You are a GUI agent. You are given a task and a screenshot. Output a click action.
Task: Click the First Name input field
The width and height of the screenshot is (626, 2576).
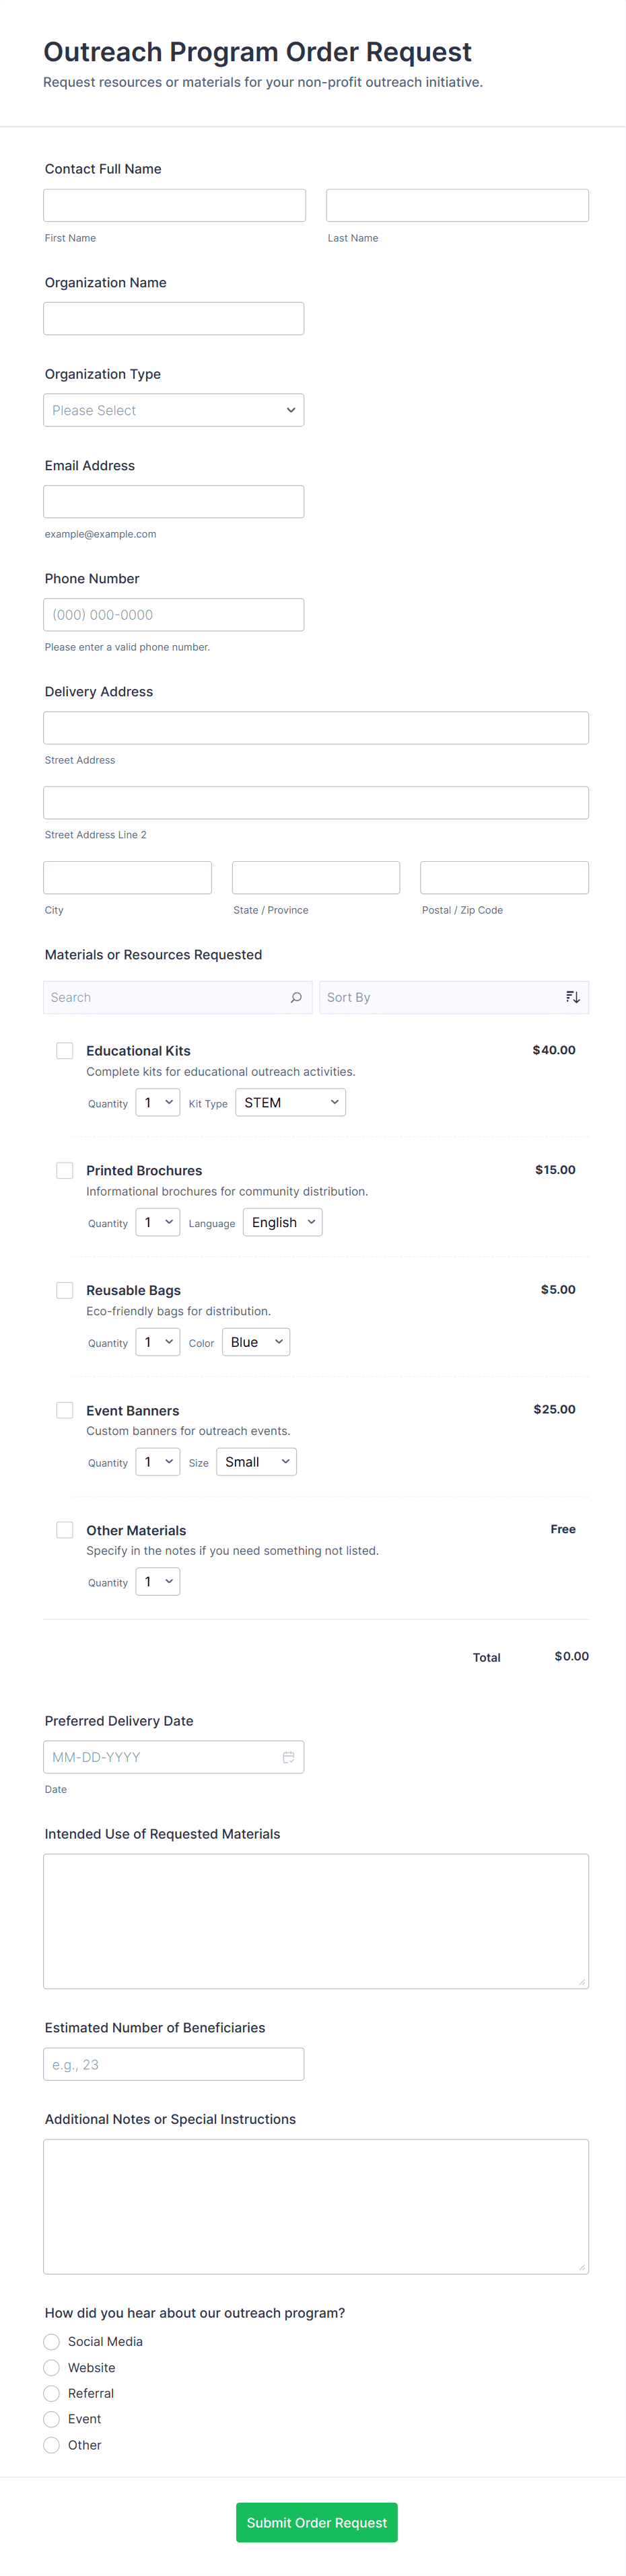tap(174, 205)
